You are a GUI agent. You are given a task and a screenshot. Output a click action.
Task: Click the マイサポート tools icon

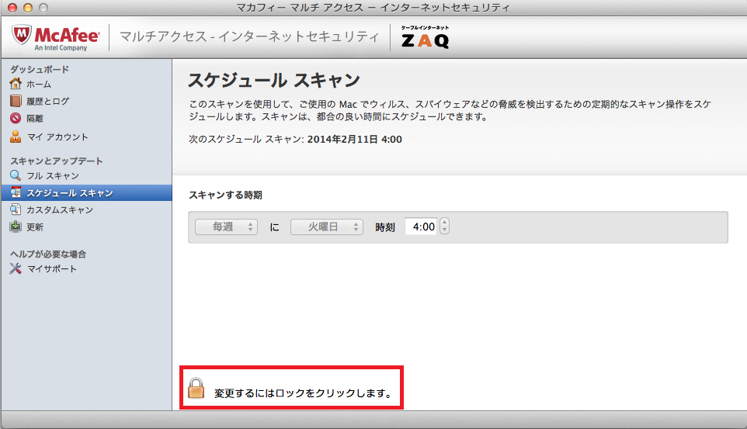pos(16,268)
